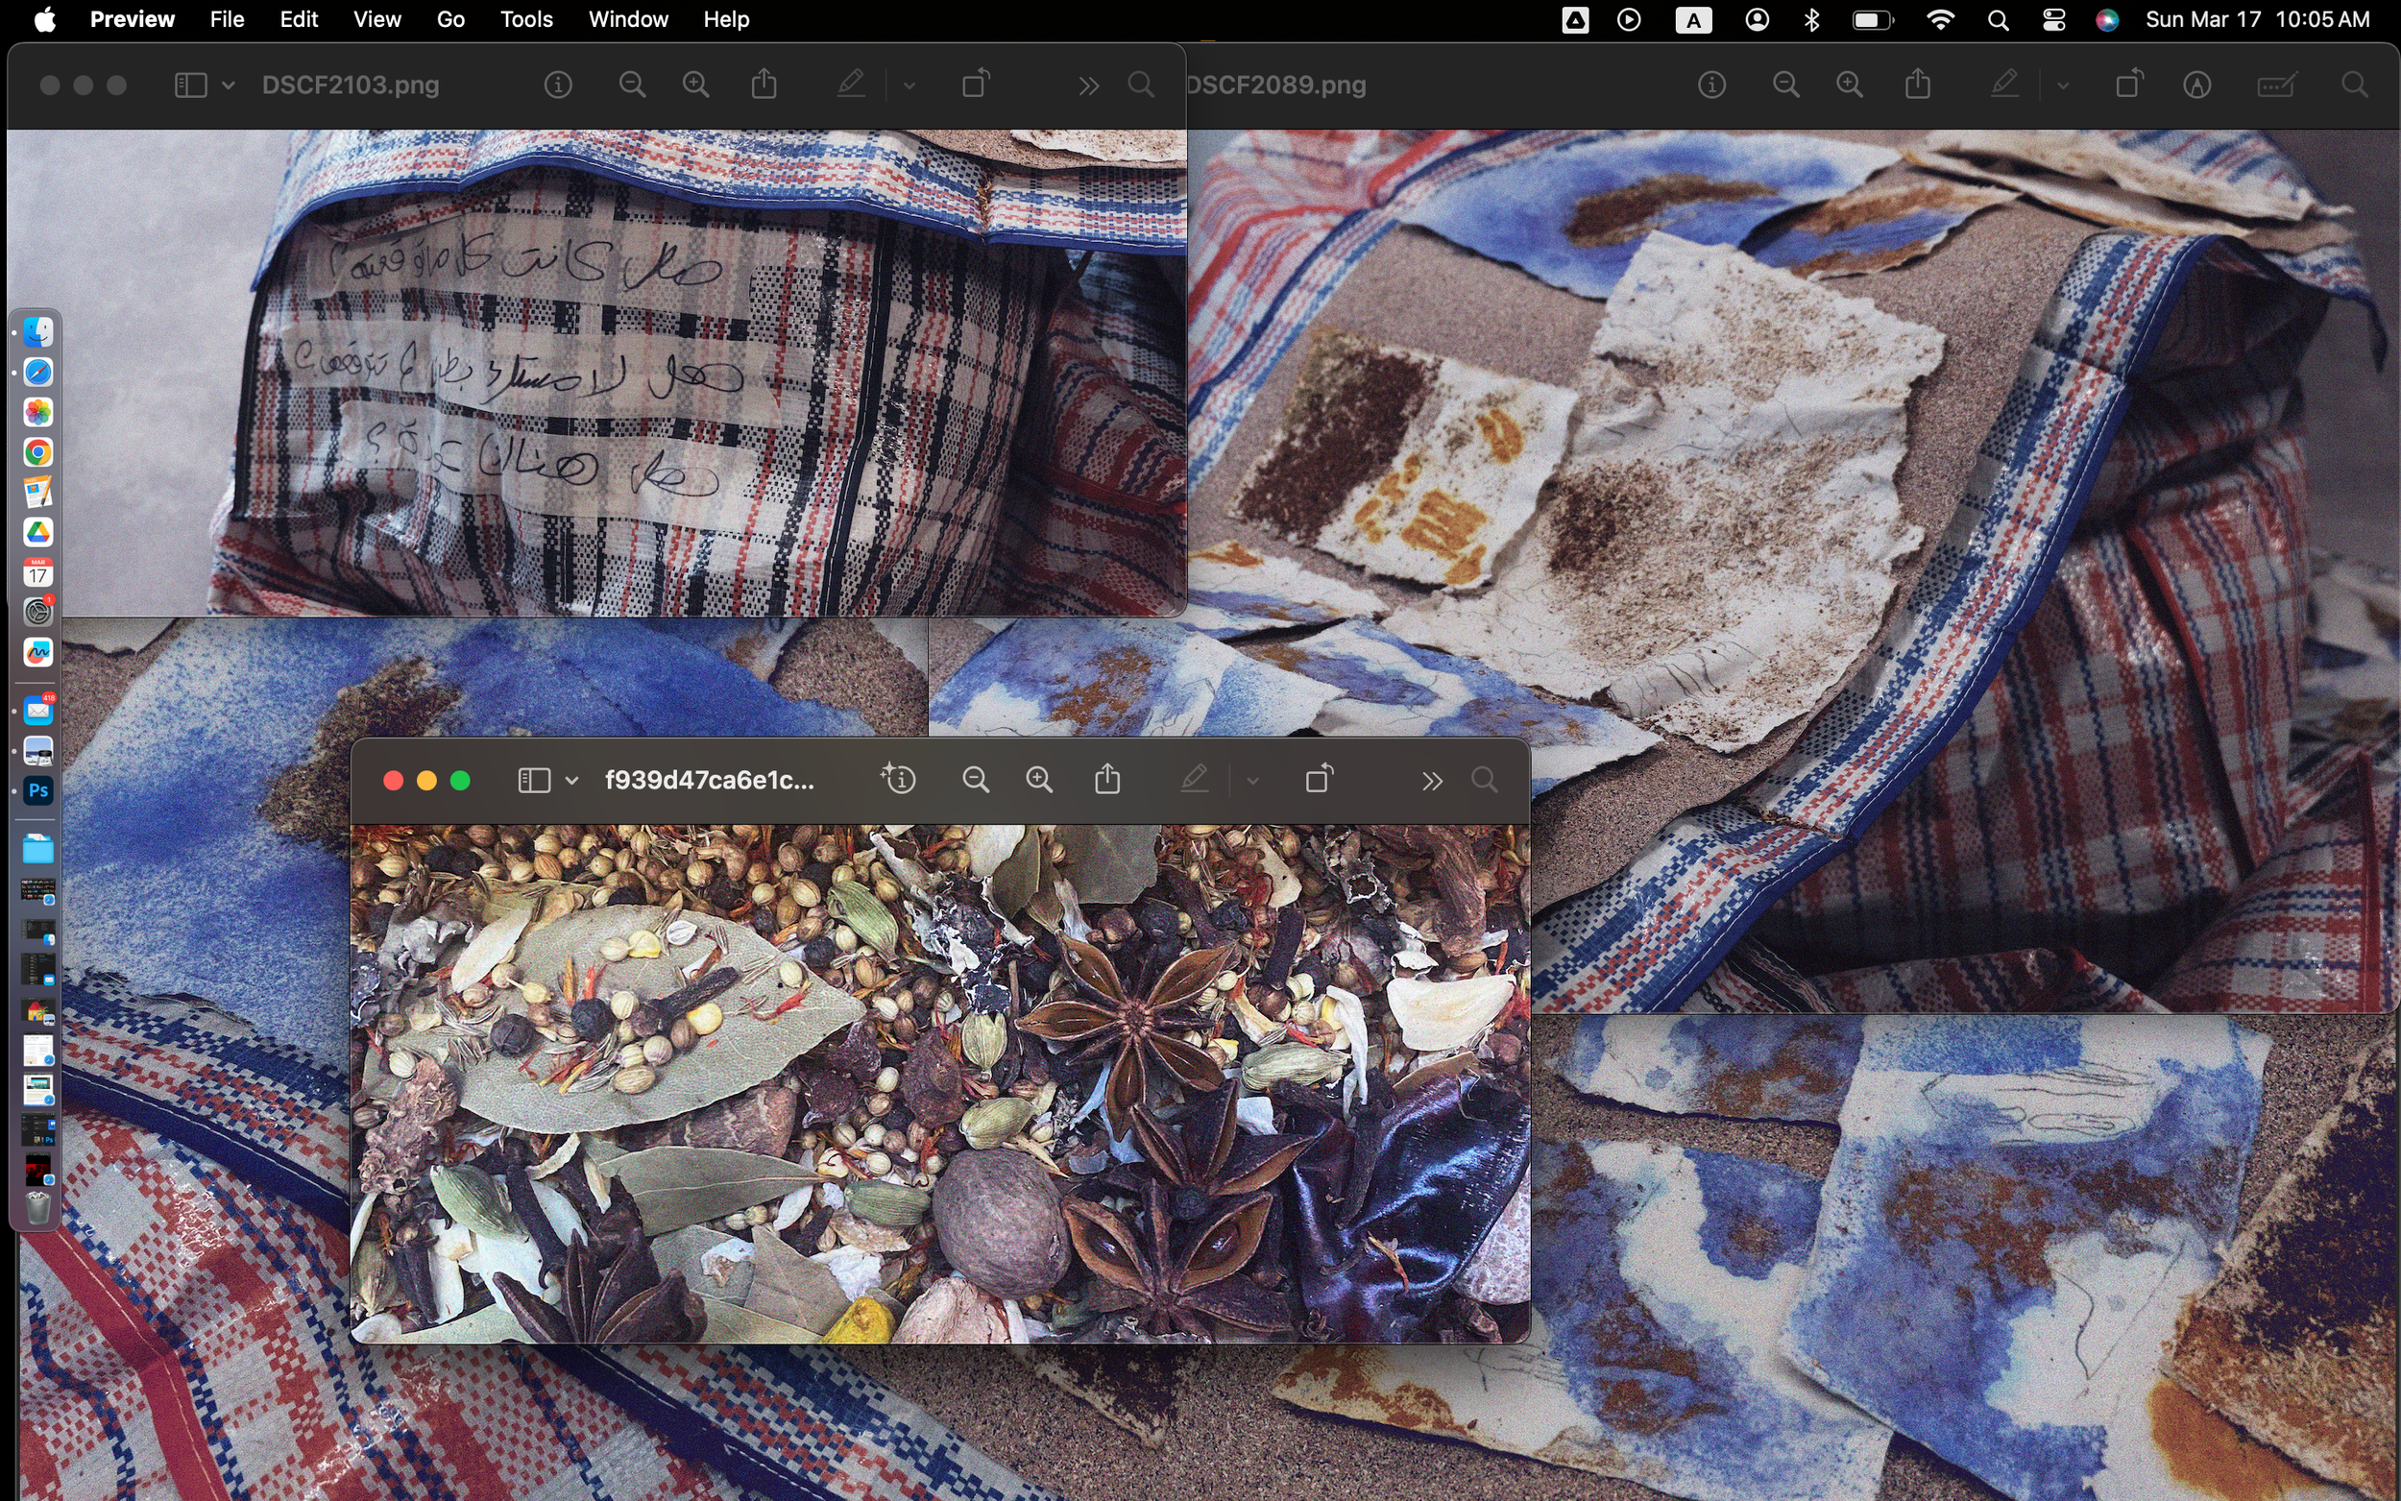Rotate the f939d47ca6e1c image
Screen dimensions: 2401x1501
[x=1318, y=781]
